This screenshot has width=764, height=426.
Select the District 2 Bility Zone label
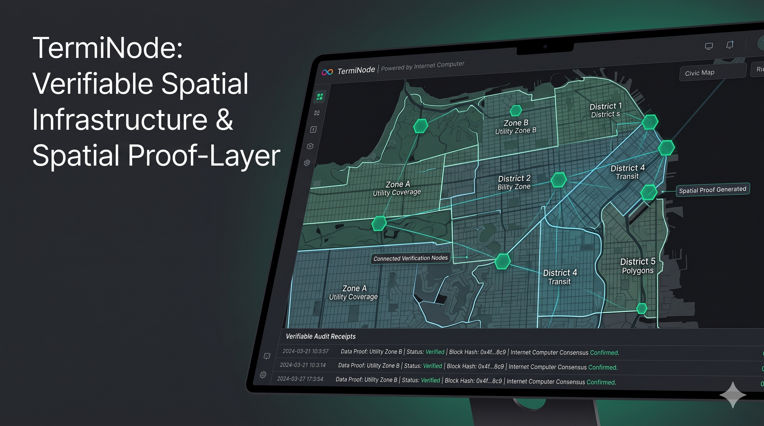[514, 182]
